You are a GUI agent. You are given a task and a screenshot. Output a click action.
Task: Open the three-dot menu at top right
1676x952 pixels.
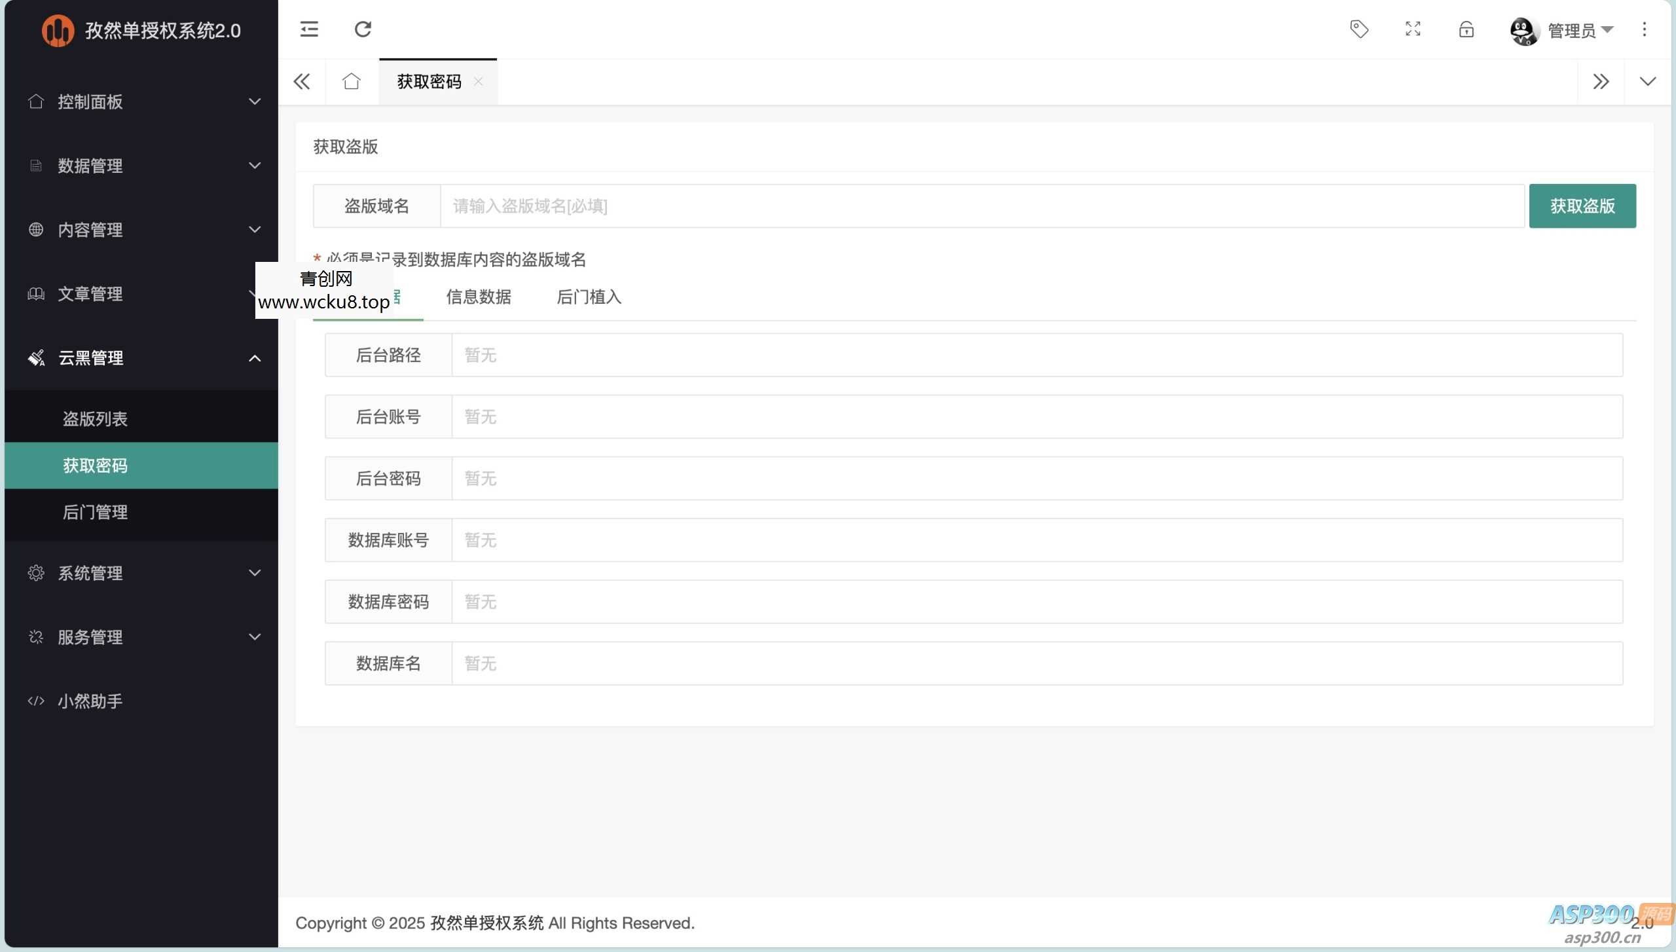tap(1644, 29)
